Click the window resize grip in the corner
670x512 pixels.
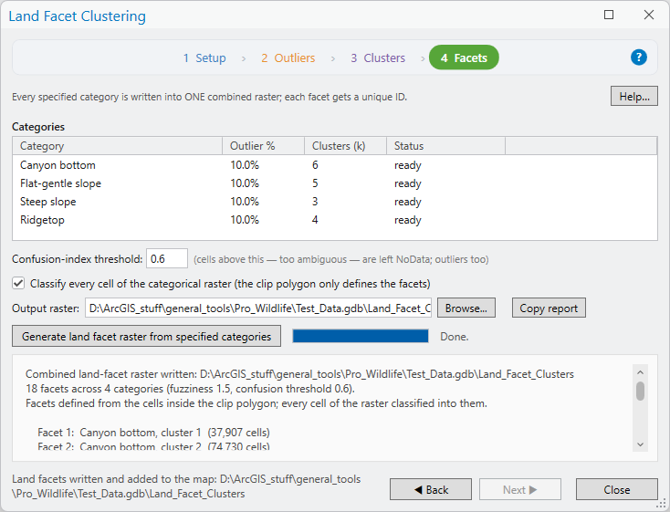(x=661, y=505)
